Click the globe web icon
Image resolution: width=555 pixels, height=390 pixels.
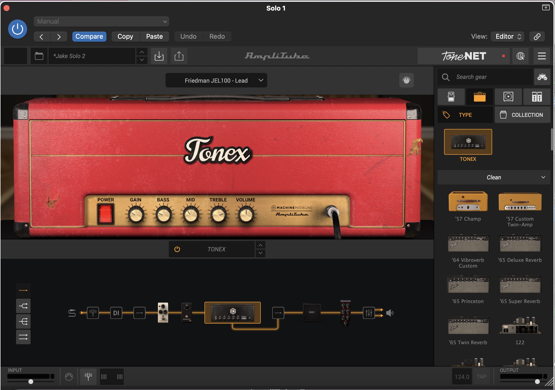[x=520, y=56]
